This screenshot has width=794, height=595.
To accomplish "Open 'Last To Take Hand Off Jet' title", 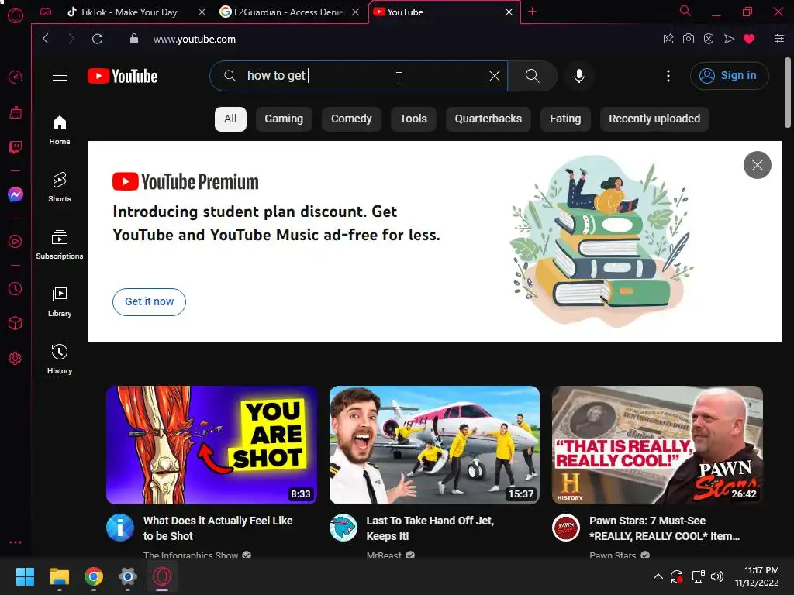I will tap(430, 528).
